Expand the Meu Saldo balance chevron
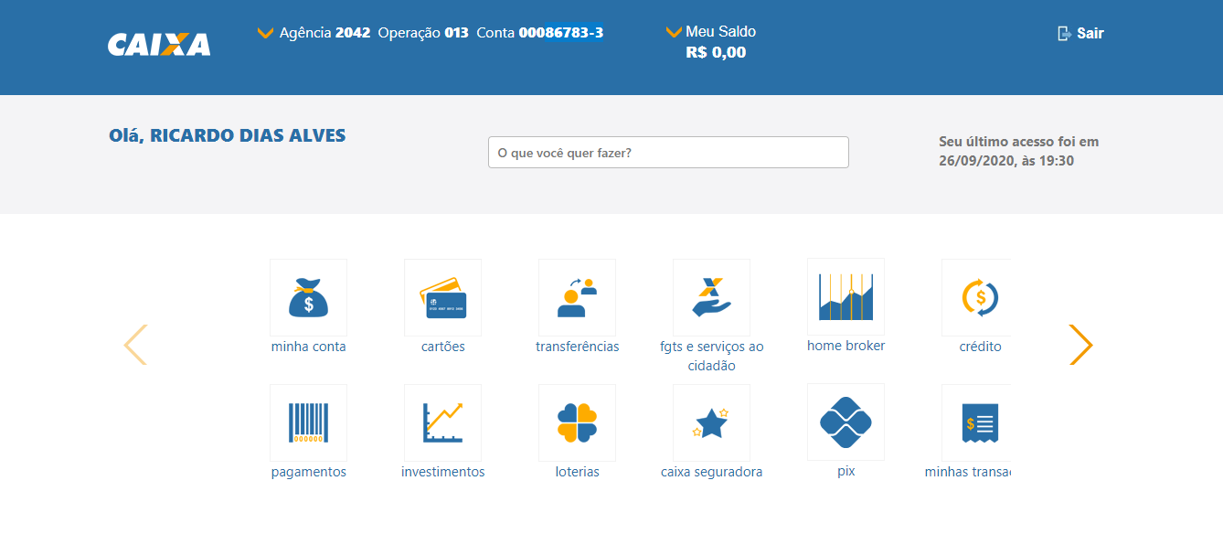Viewport: 1223px width, 534px height. (x=674, y=33)
